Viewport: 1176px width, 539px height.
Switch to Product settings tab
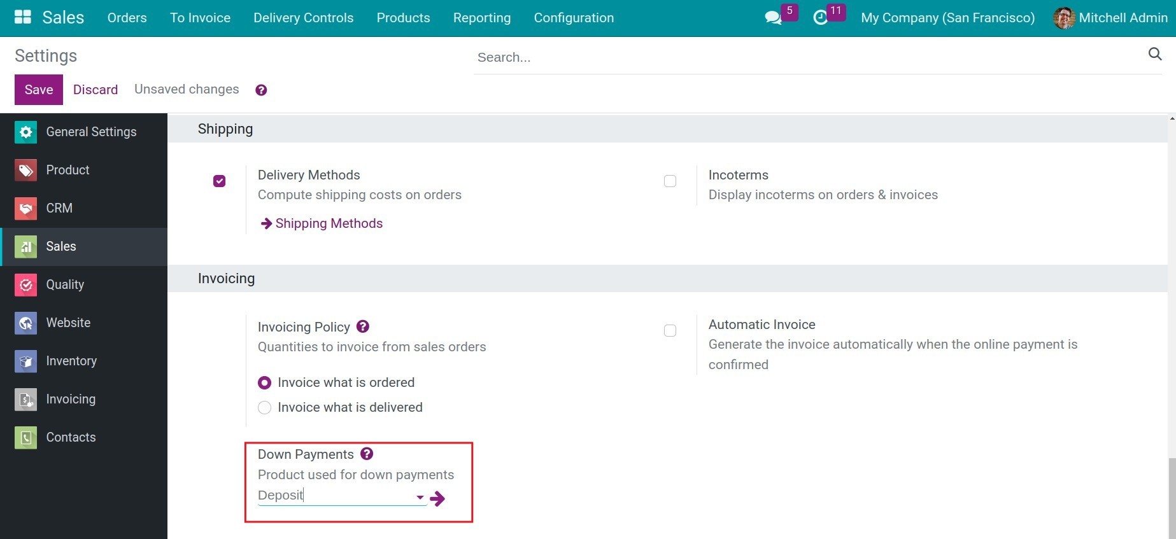pos(83,170)
